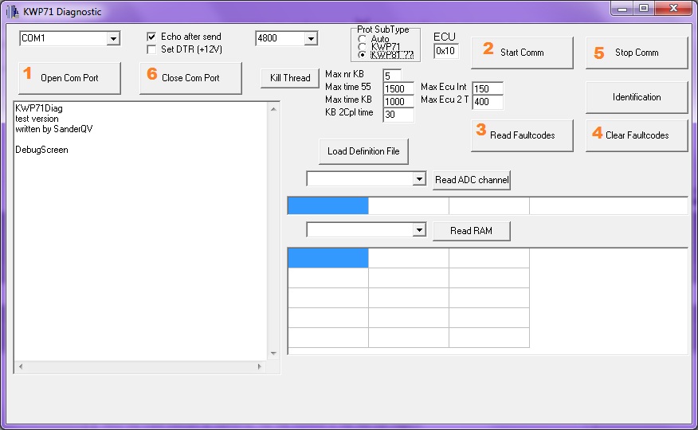Click the Open Com Port button

[69, 78]
